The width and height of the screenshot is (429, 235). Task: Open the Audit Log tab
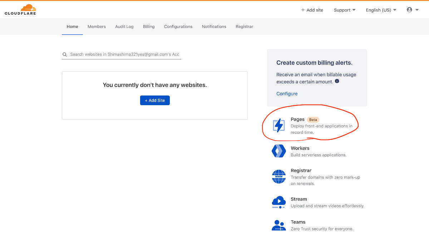pos(124,26)
